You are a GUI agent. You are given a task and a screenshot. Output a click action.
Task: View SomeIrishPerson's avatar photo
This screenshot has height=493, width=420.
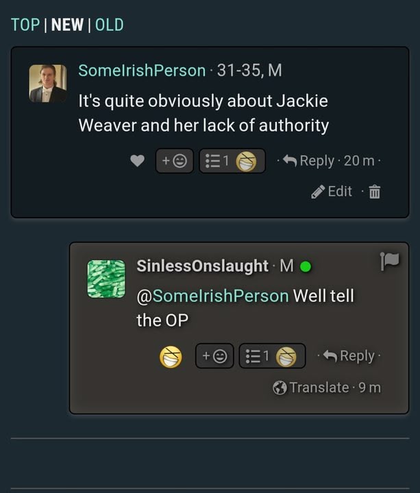click(48, 84)
